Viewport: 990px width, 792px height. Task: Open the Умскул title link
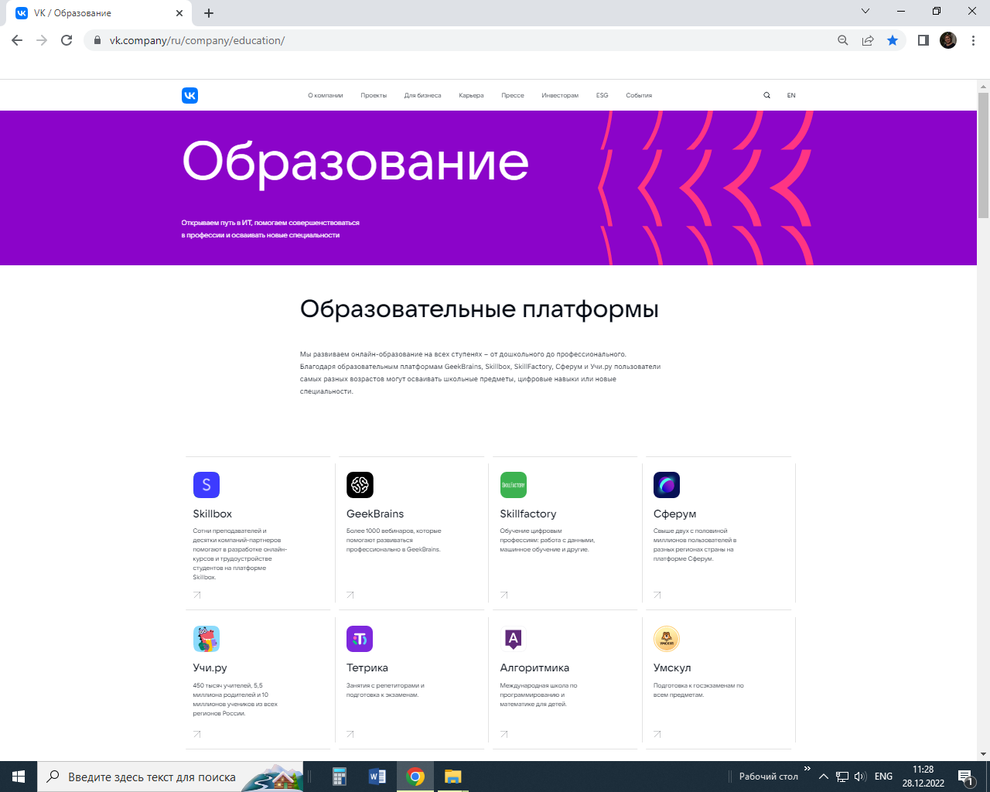pos(672,667)
